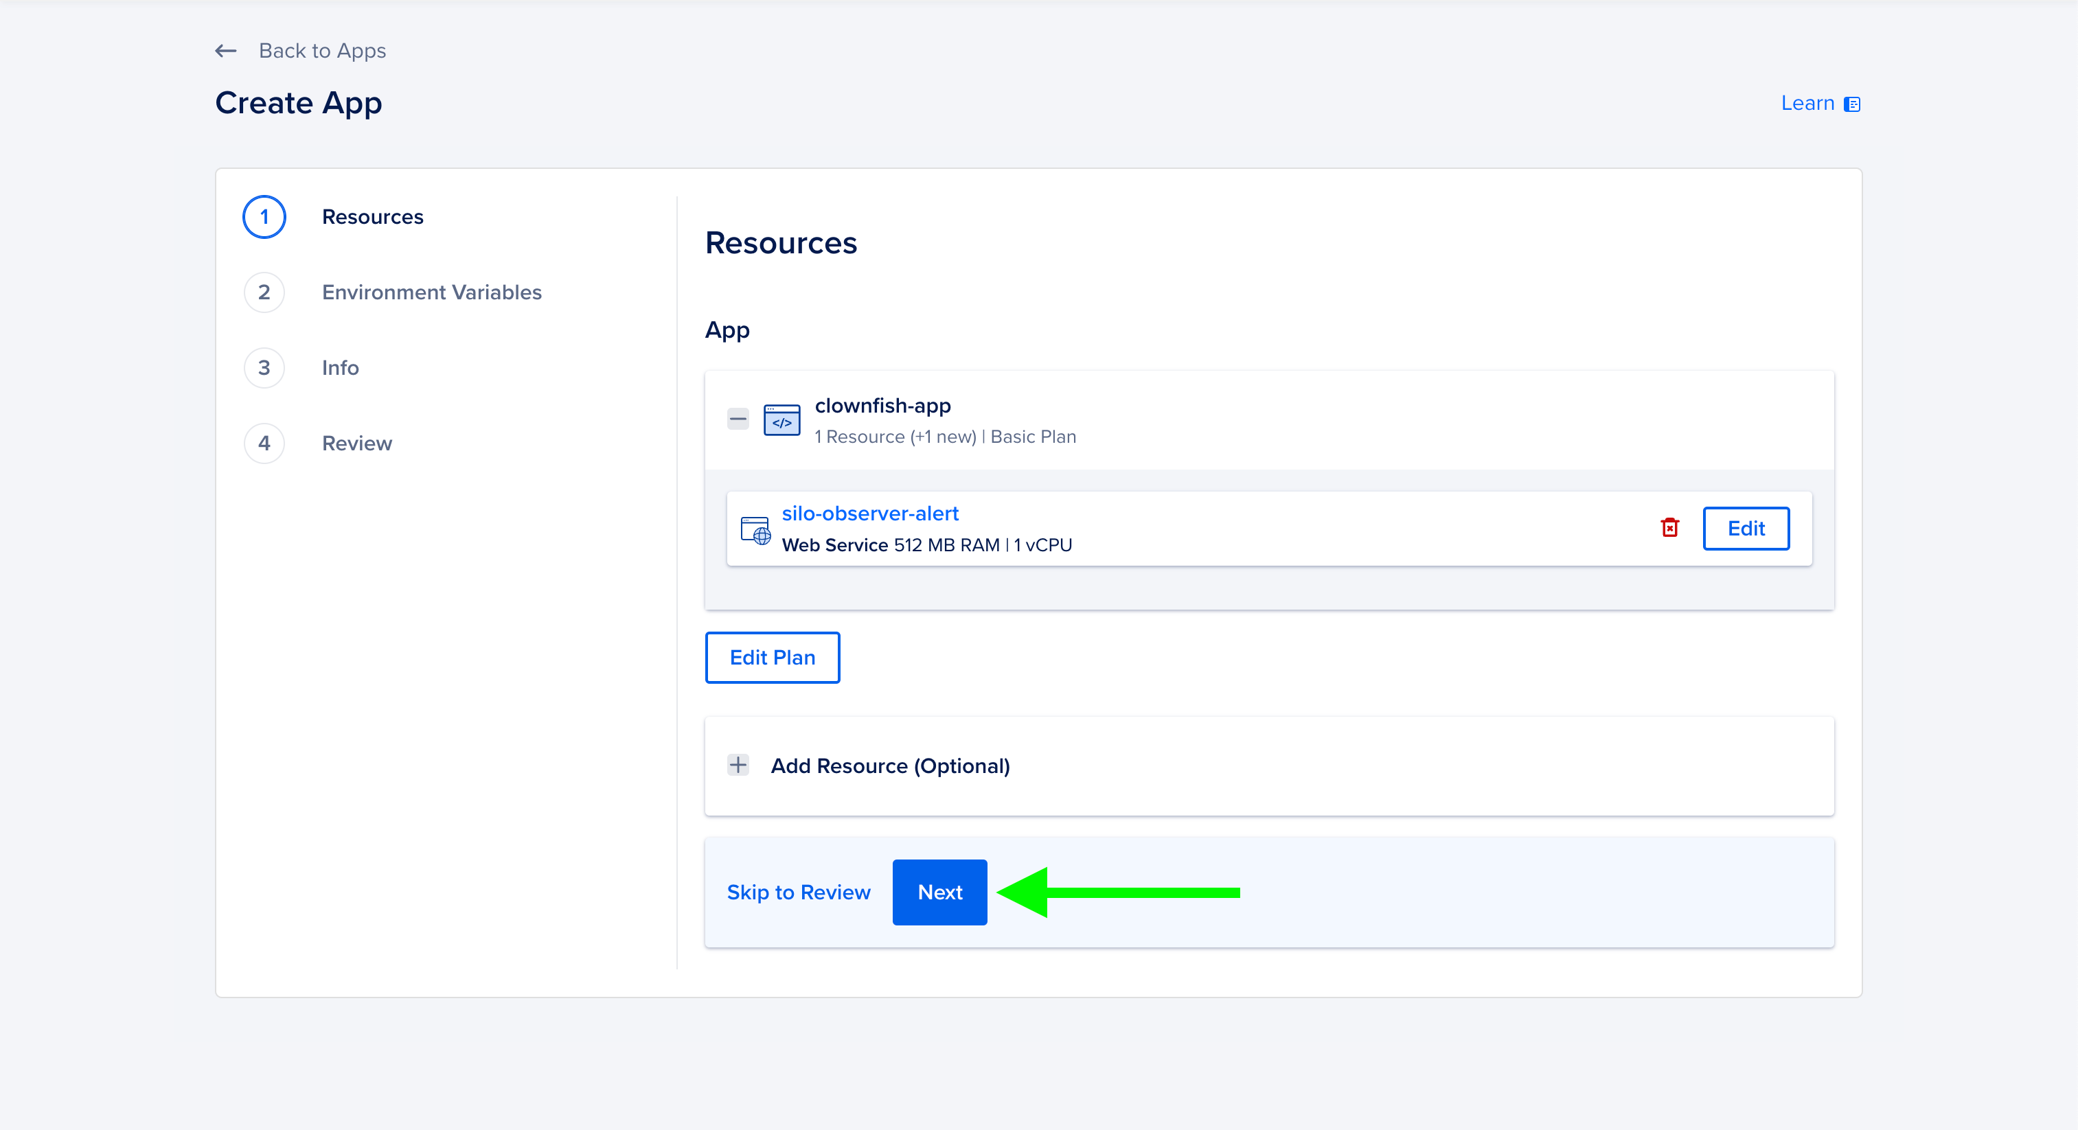Screen dimensions: 2078x1130
Task: Select step 2 circle icon
Action: pyautogui.click(x=264, y=292)
